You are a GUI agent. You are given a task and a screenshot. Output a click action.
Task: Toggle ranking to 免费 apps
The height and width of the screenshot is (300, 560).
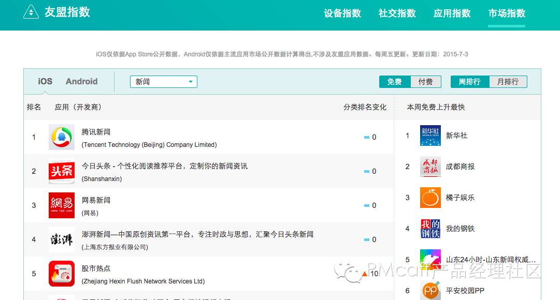point(395,82)
